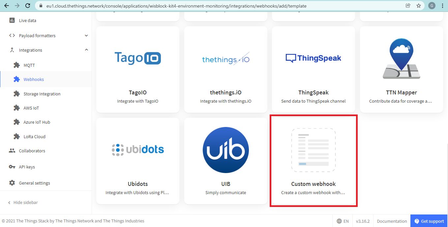The width and height of the screenshot is (448, 227).
Task: Expand the Payload formatters section
Action: [86, 36]
